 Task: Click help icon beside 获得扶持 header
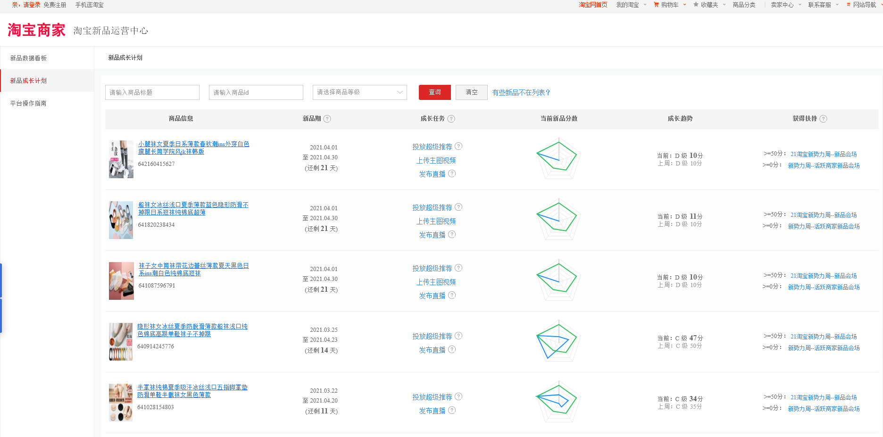tap(824, 119)
